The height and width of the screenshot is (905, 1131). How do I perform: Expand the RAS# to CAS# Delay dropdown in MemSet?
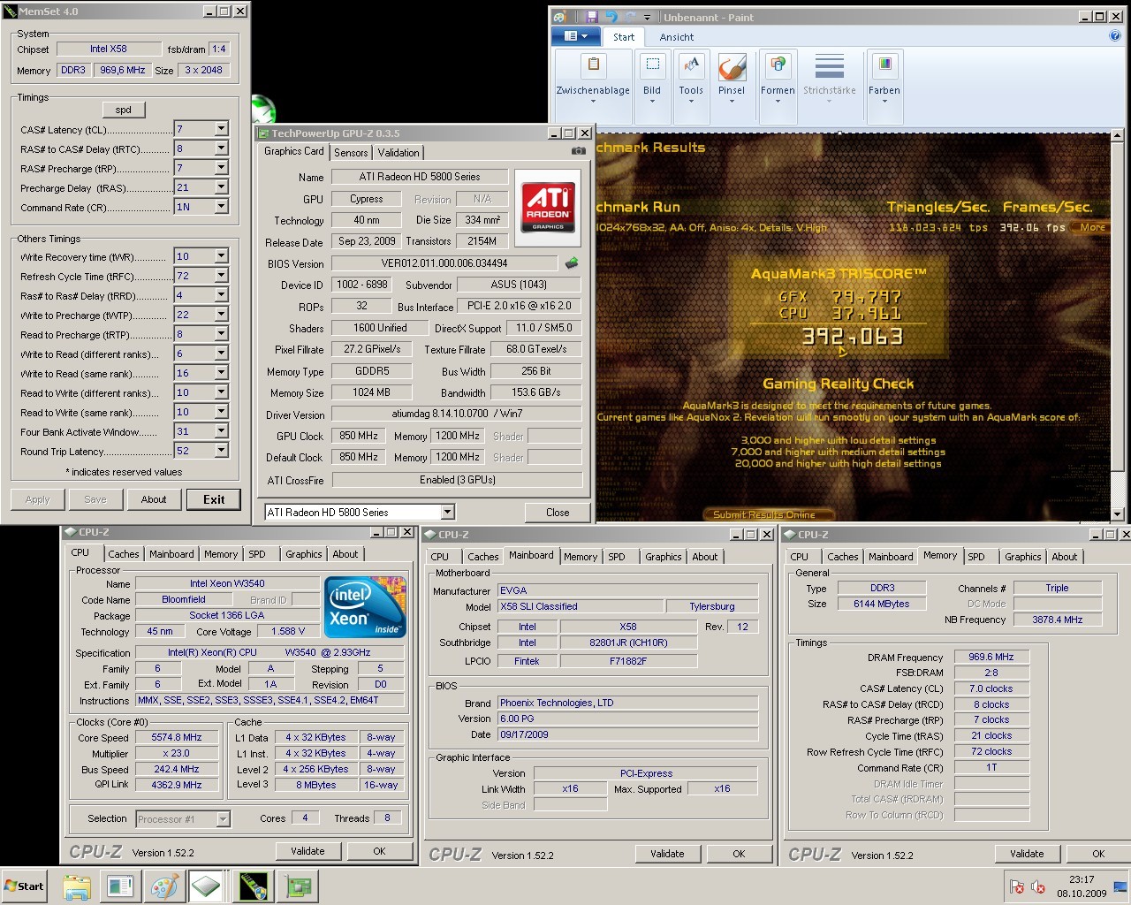click(x=221, y=148)
